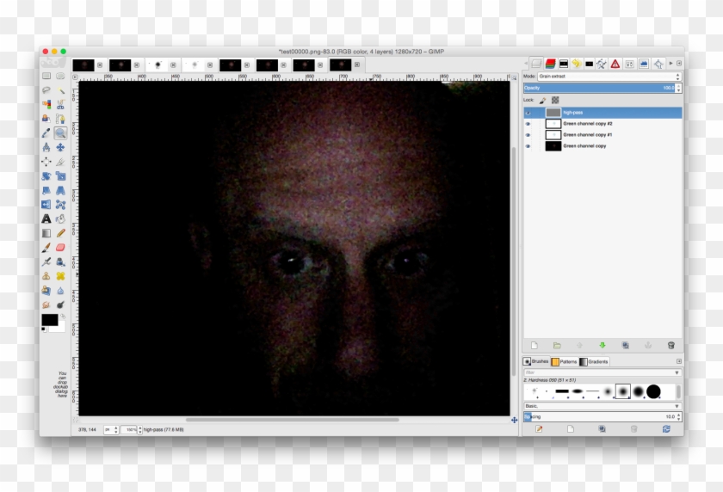The height and width of the screenshot is (492, 723).
Task: Open the Histogram tab
Action: 644,64
